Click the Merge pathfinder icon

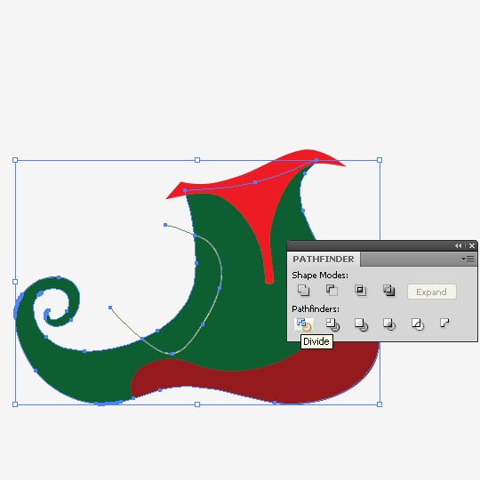[361, 324]
